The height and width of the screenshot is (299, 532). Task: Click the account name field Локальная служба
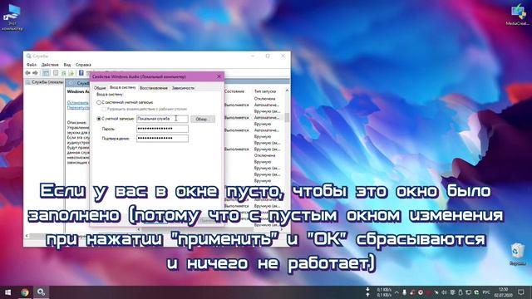click(162, 119)
